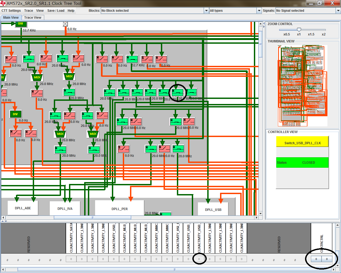Switch to the Trace View tab
Image resolution: width=341 pixels, height=273 pixels.
tap(33, 18)
